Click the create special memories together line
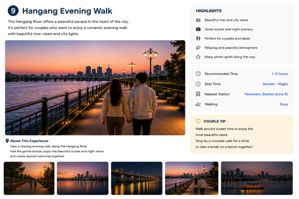Viewport: 299px width, 199px height. tap(37, 156)
